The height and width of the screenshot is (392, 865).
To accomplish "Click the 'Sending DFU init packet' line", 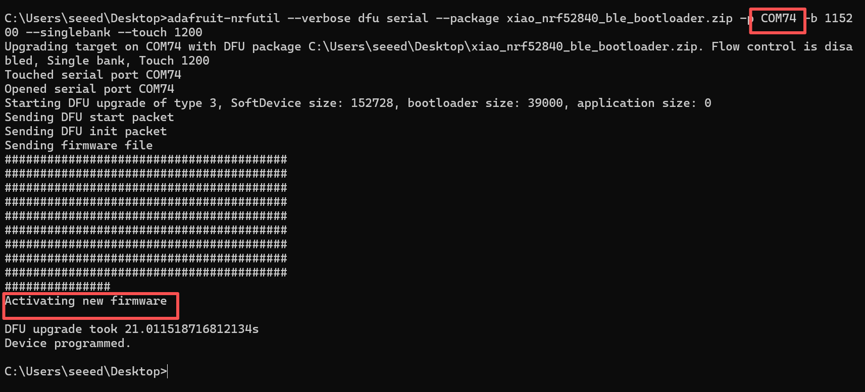I will point(85,132).
